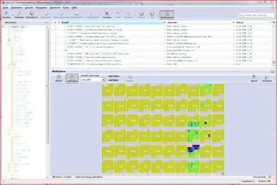Screen dimensions: 277x185
Task: Click the Thunderbird icon in title bar
Action: (x=3, y=3)
